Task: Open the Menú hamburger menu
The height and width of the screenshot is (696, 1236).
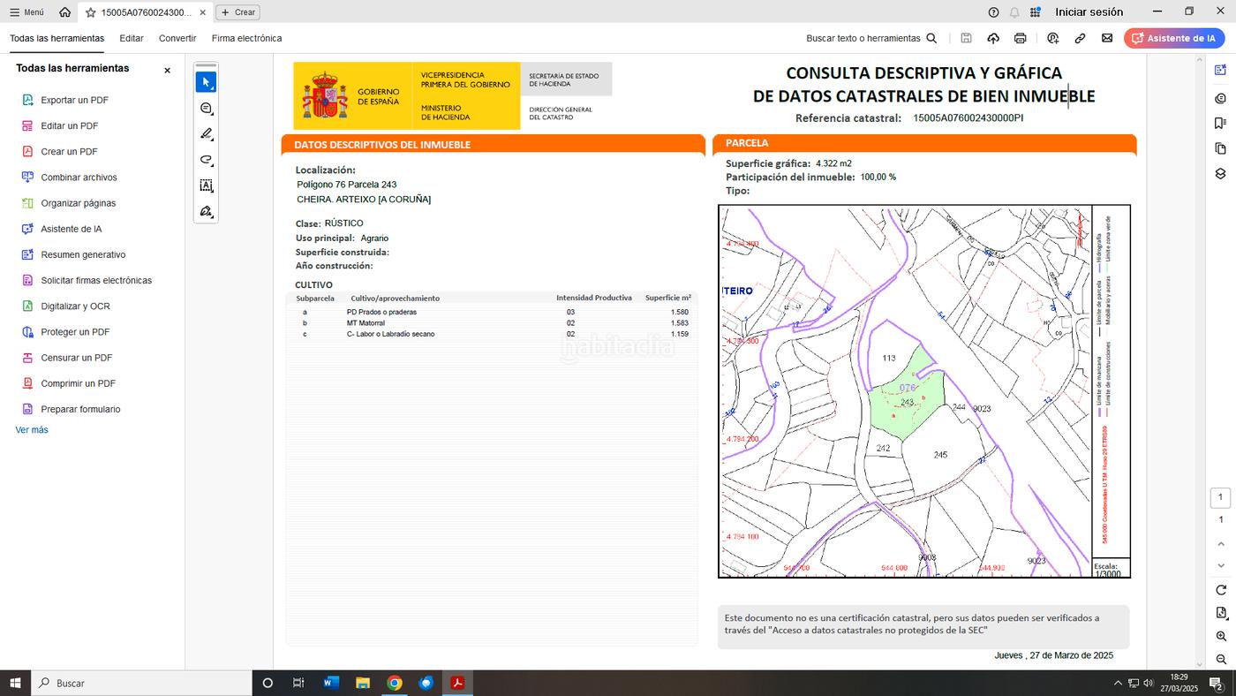Action: coord(26,12)
